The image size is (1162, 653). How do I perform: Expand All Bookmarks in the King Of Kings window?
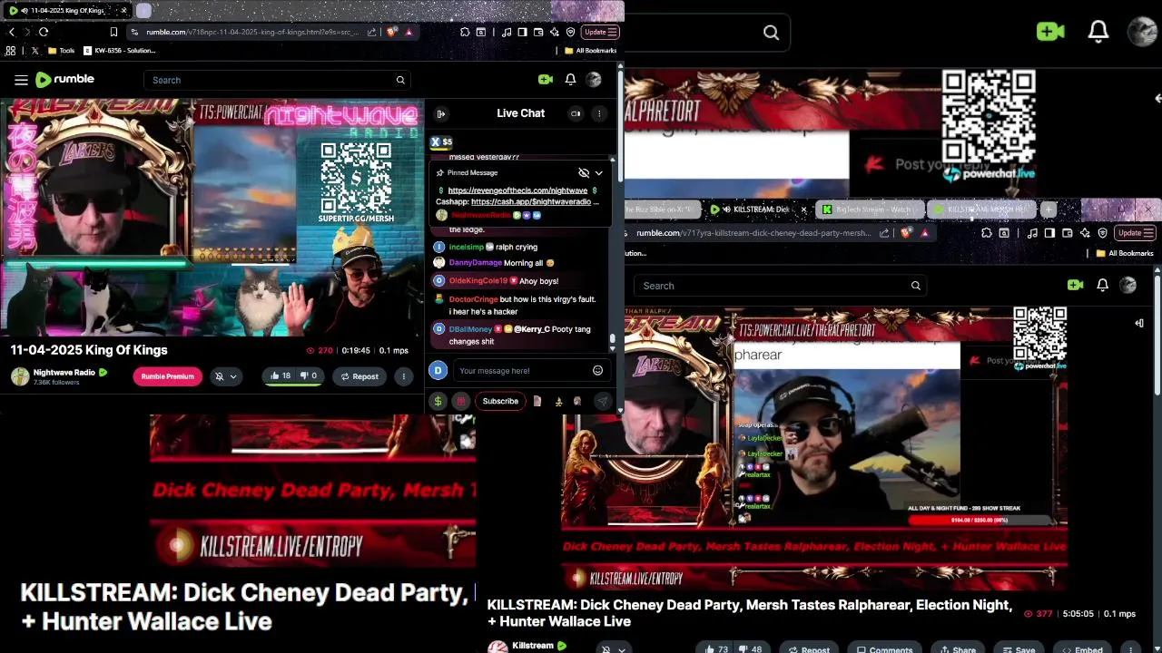[590, 51]
